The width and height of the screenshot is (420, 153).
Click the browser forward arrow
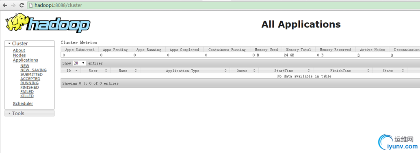click(13, 5)
